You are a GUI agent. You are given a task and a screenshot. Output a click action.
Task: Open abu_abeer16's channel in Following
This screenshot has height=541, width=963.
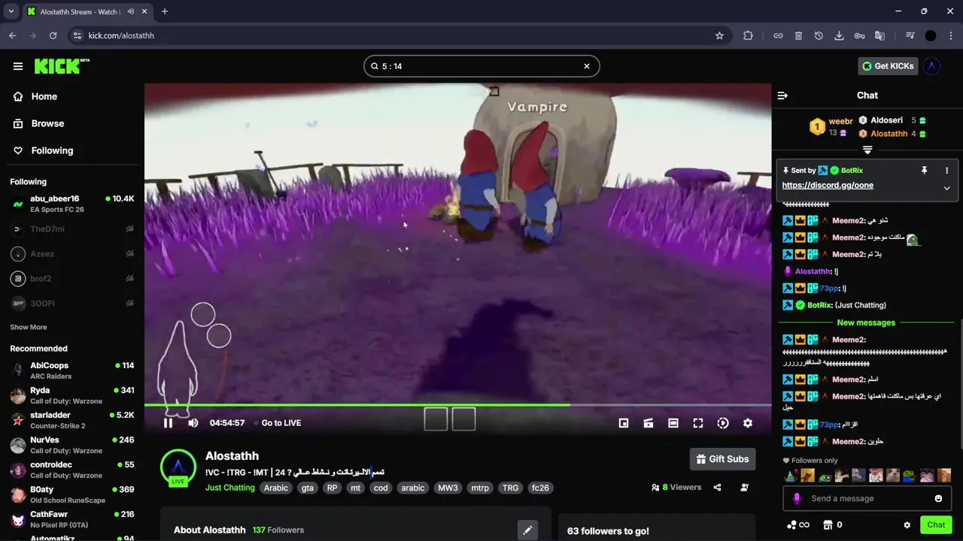pos(72,204)
